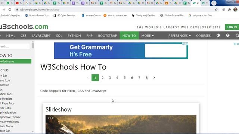Expand the MORE dropdown

click(148, 36)
